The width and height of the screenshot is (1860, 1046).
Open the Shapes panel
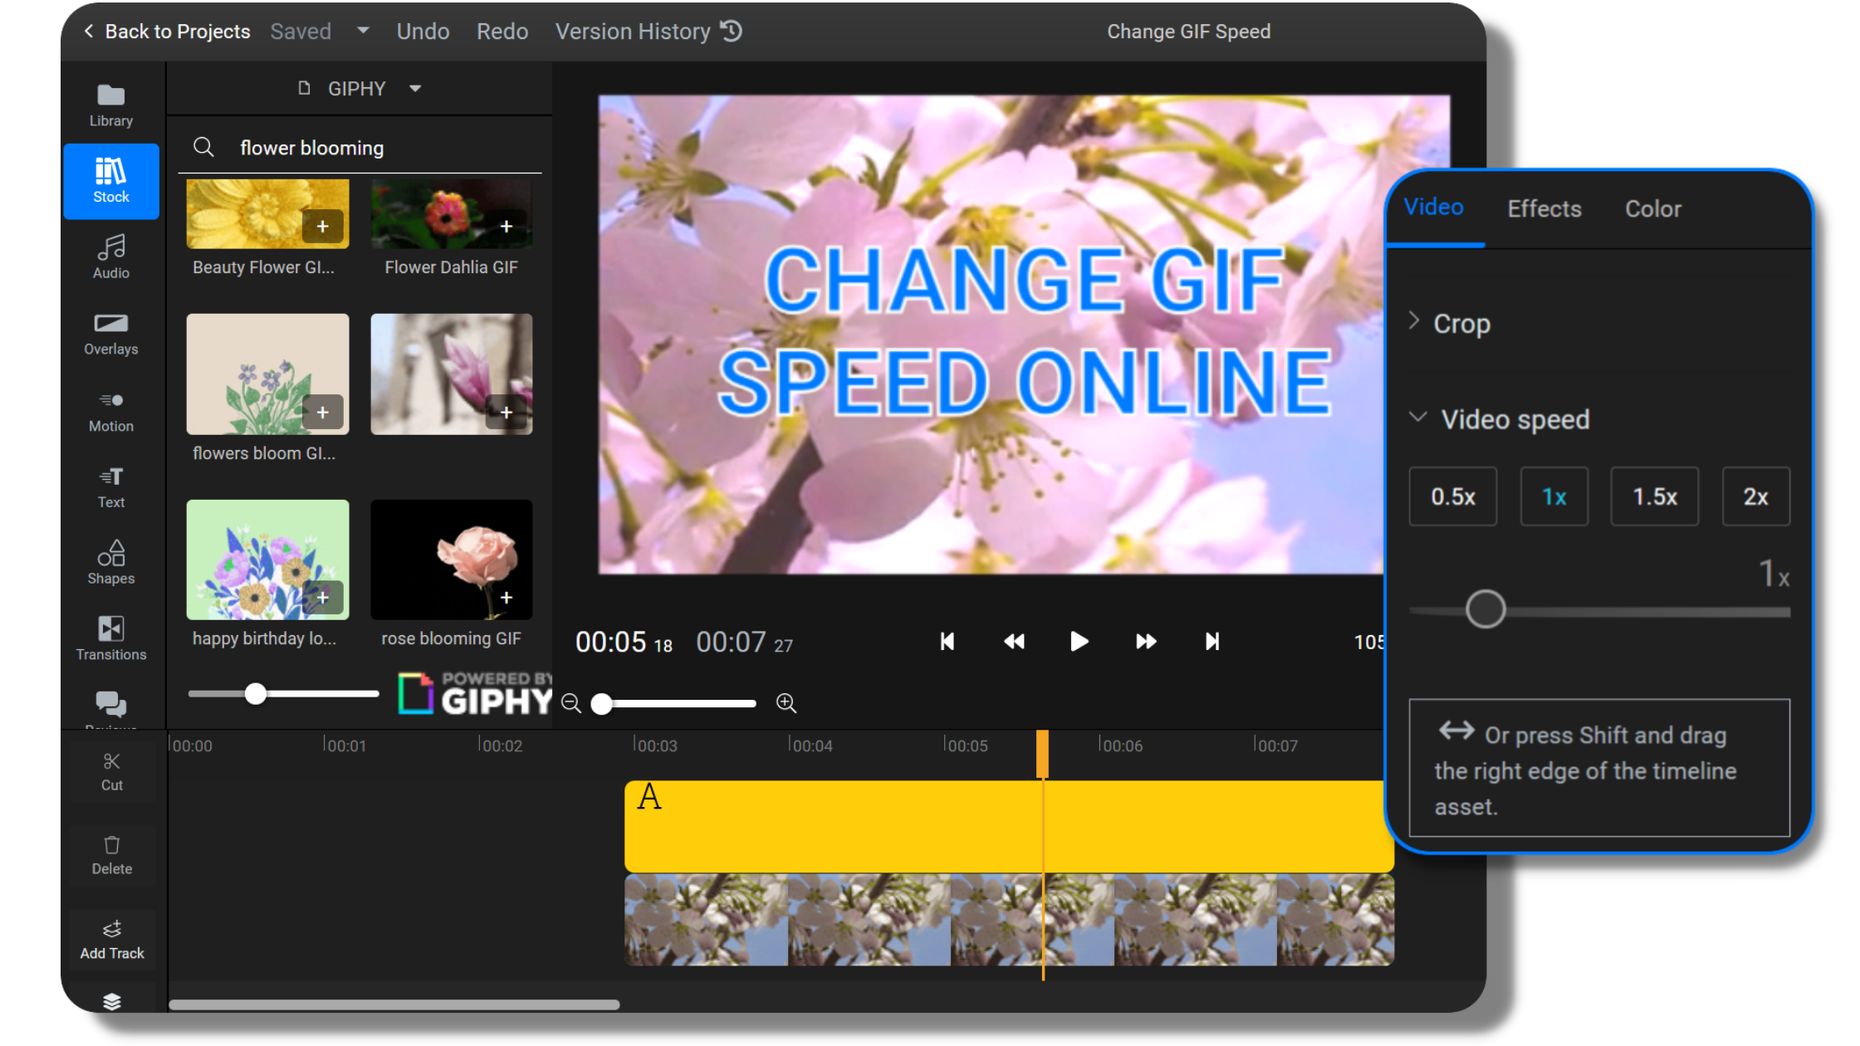tap(110, 562)
